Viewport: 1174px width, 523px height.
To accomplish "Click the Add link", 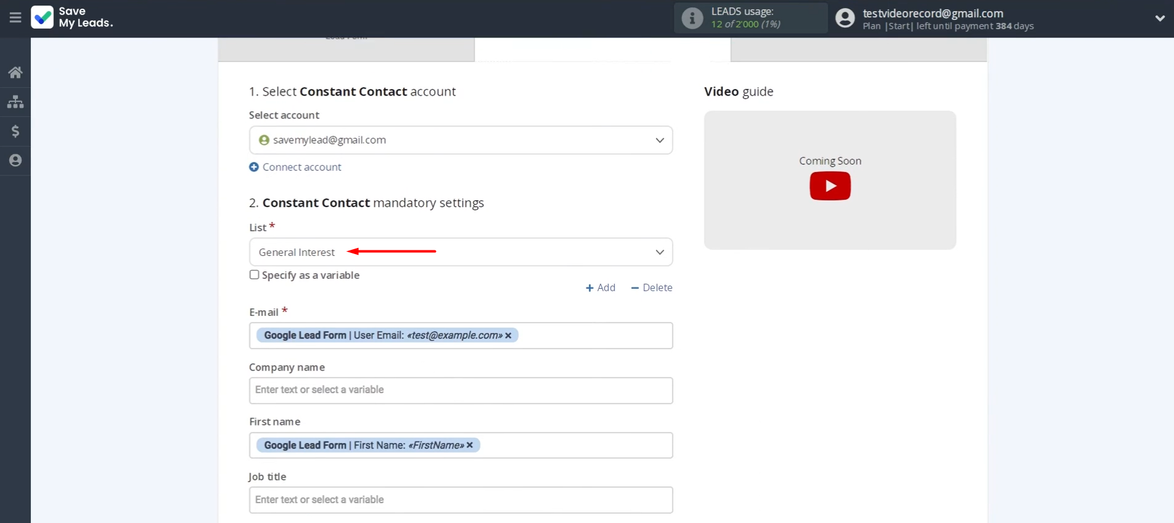I will pos(601,288).
